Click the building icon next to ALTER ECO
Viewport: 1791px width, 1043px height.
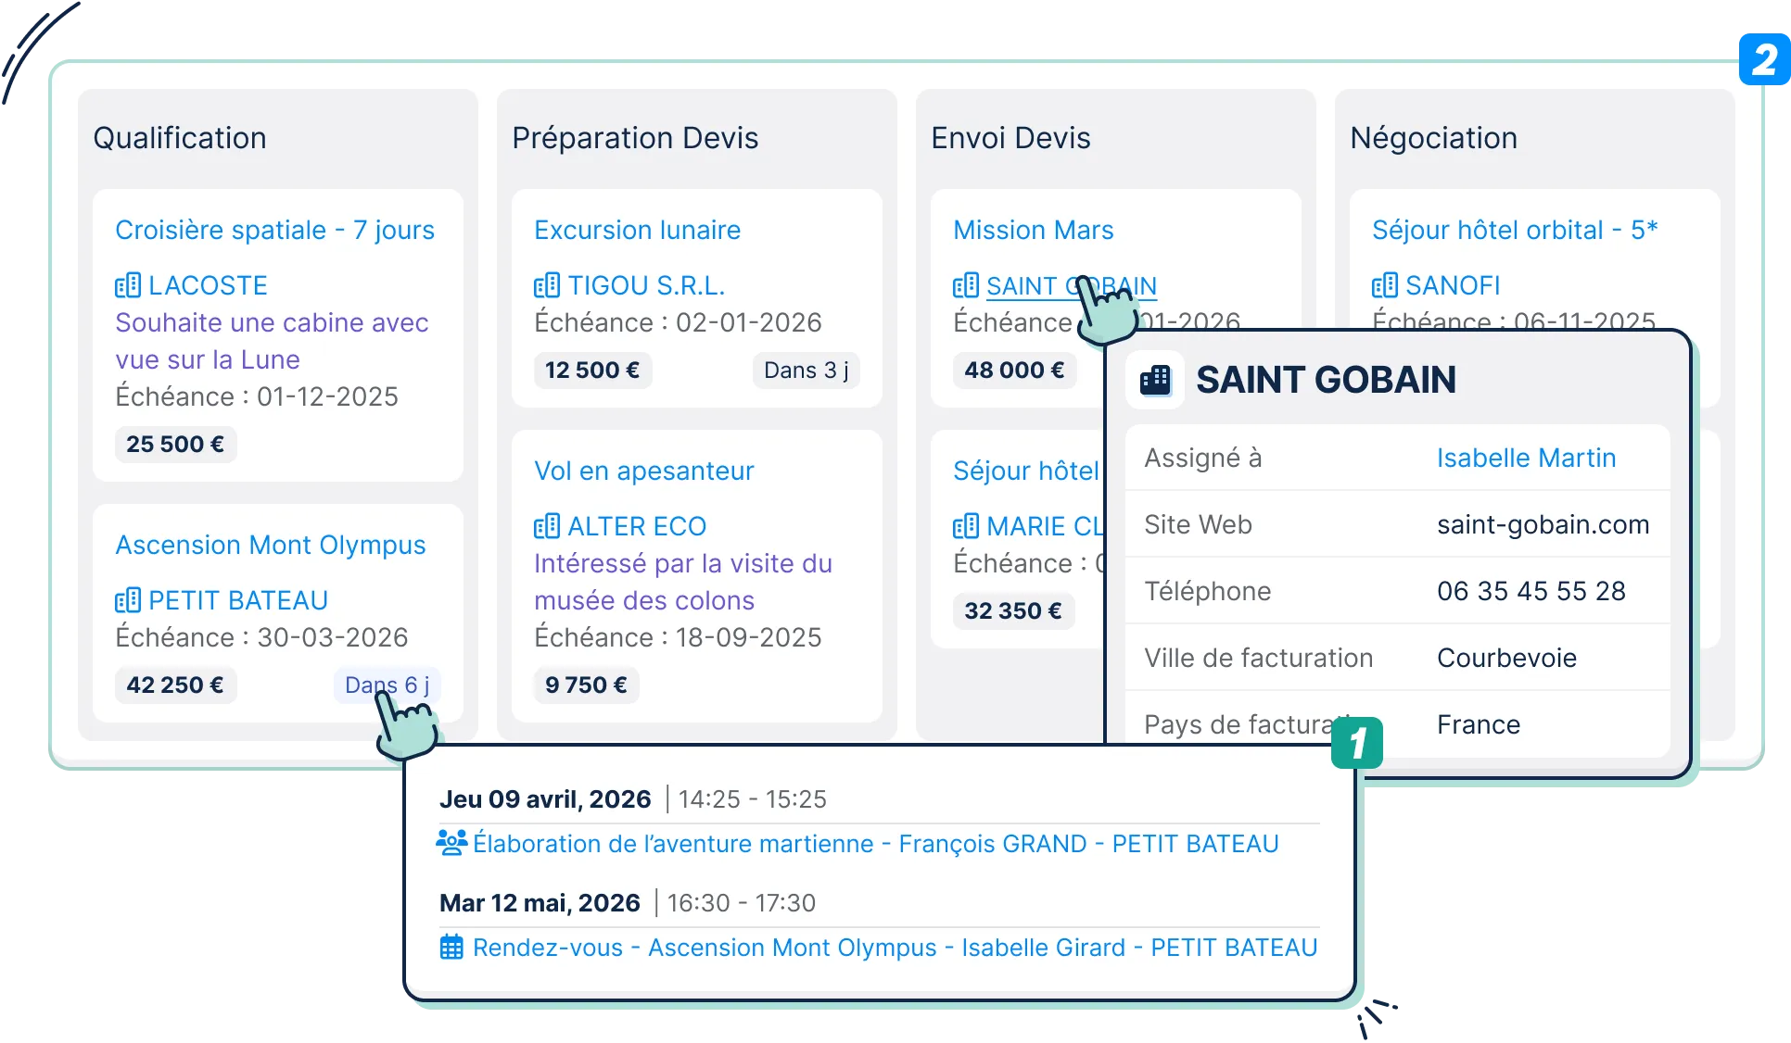[547, 526]
